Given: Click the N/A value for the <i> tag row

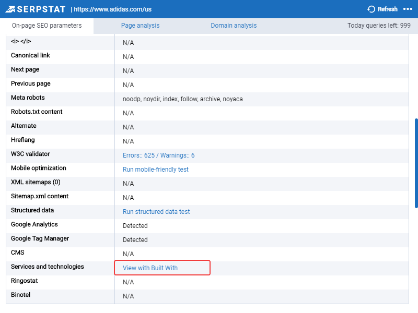Looking at the screenshot, I should coord(128,43).
